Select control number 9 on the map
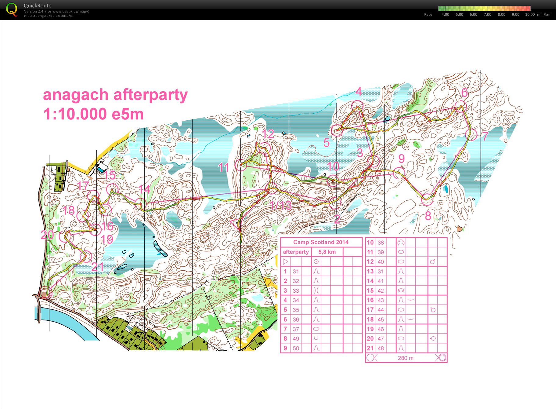Screen dimensions: 556x409 coord(402,159)
